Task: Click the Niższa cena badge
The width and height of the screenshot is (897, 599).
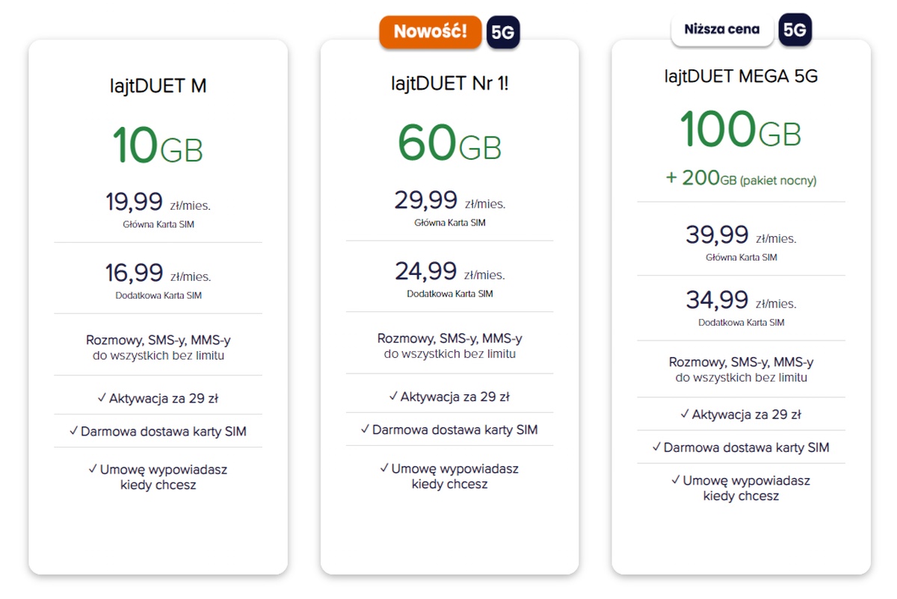Action: click(721, 30)
